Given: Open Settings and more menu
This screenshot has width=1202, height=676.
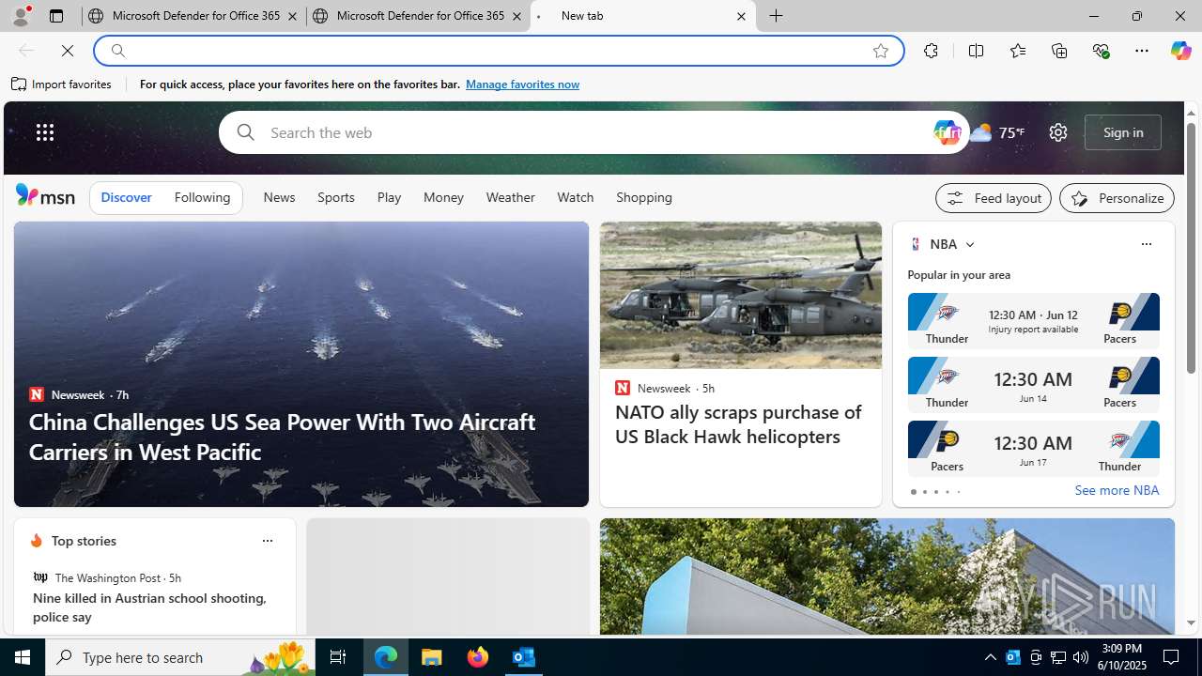Looking at the screenshot, I should click(1142, 51).
